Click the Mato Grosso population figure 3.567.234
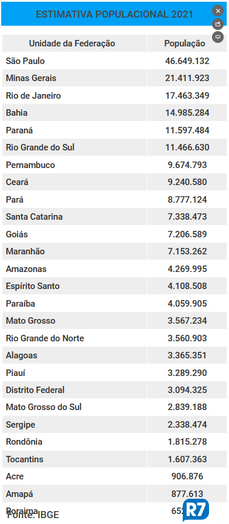The height and width of the screenshot is (524, 229). coord(187,321)
